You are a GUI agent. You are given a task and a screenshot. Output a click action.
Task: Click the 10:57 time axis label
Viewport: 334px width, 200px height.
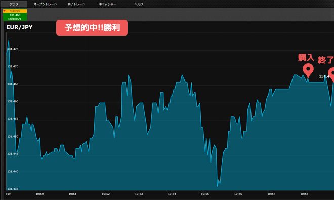271,194
